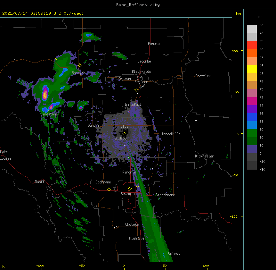
Task: Select the red 60-65 dBZ legend swatch
Action: (x=252, y=45)
